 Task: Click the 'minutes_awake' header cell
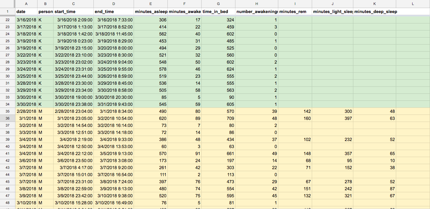185,12
